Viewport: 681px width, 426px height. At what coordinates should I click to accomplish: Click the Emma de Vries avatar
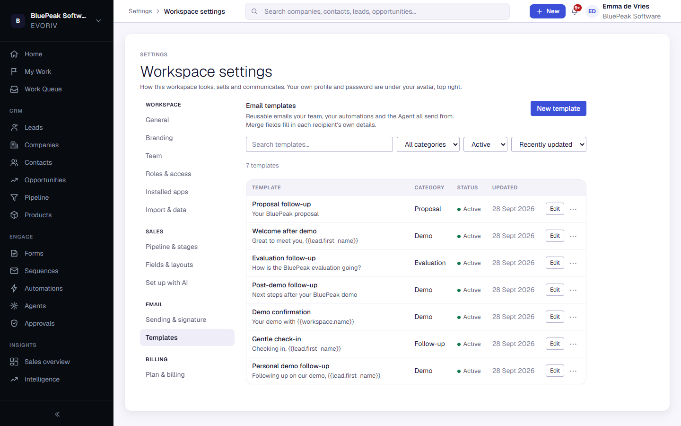(592, 11)
